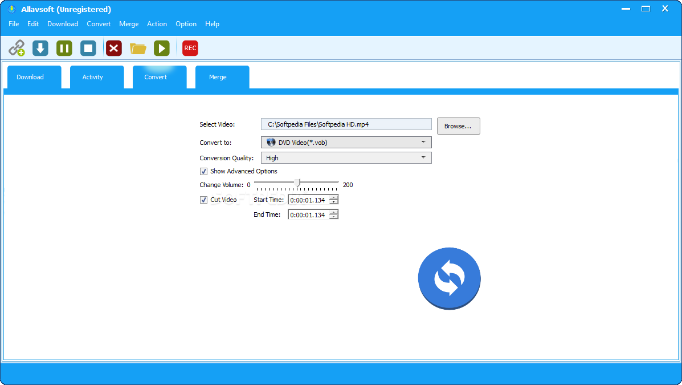Viewport: 682px width, 385px height.
Task: Click the Start Time input field
Action: click(308, 200)
